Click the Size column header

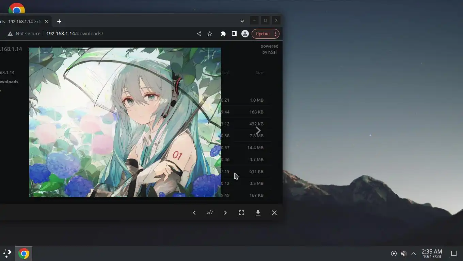click(x=259, y=72)
